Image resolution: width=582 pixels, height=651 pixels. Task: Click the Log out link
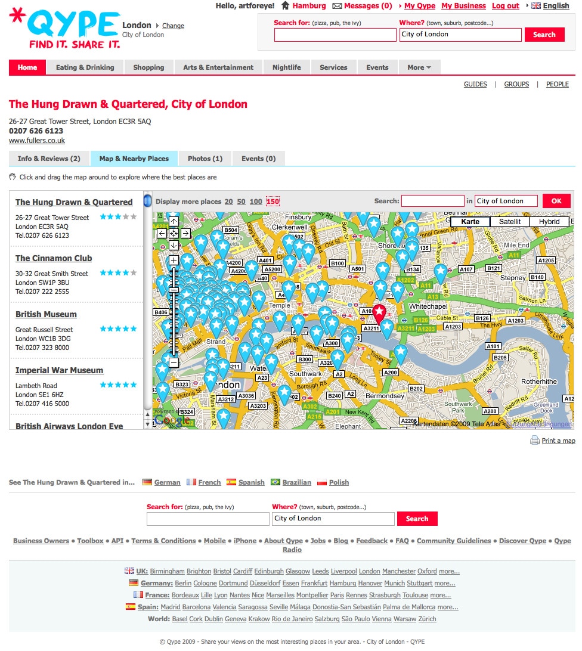pyautogui.click(x=506, y=6)
